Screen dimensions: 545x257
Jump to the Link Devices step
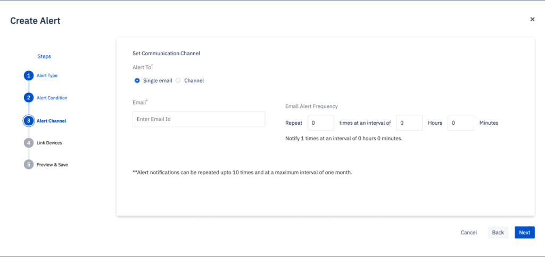[x=49, y=142]
